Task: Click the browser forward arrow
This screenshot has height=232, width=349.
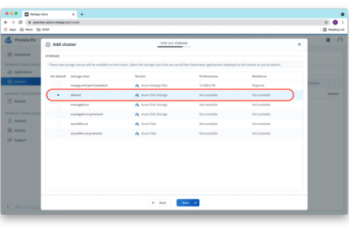Action: pyautogui.click(x=13, y=22)
